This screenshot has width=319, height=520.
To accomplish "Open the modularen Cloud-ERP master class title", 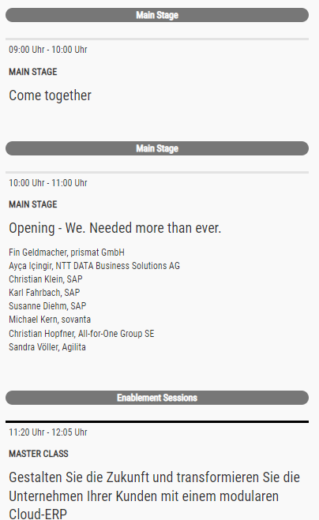I will click(x=154, y=496).
